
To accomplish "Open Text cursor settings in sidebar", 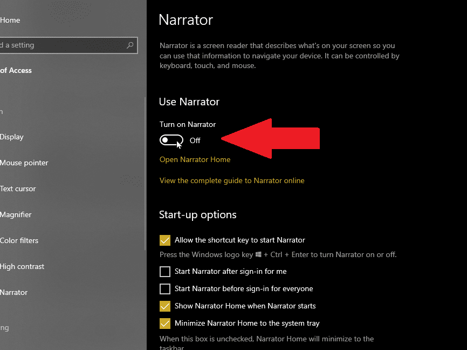I will tap(18, 189).
